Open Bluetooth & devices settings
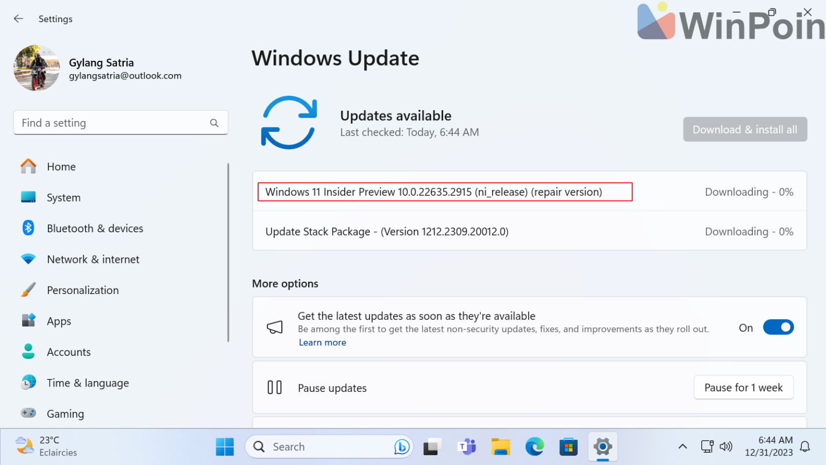Screen dimensions: 826x465 95,228
